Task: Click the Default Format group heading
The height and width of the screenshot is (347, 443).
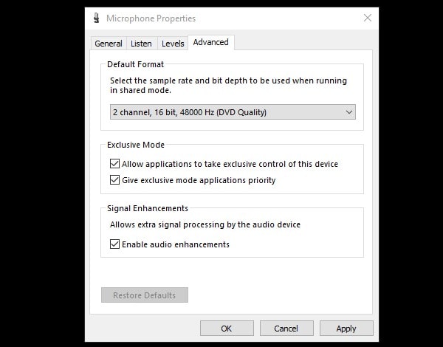Action: tap(135, 64)
